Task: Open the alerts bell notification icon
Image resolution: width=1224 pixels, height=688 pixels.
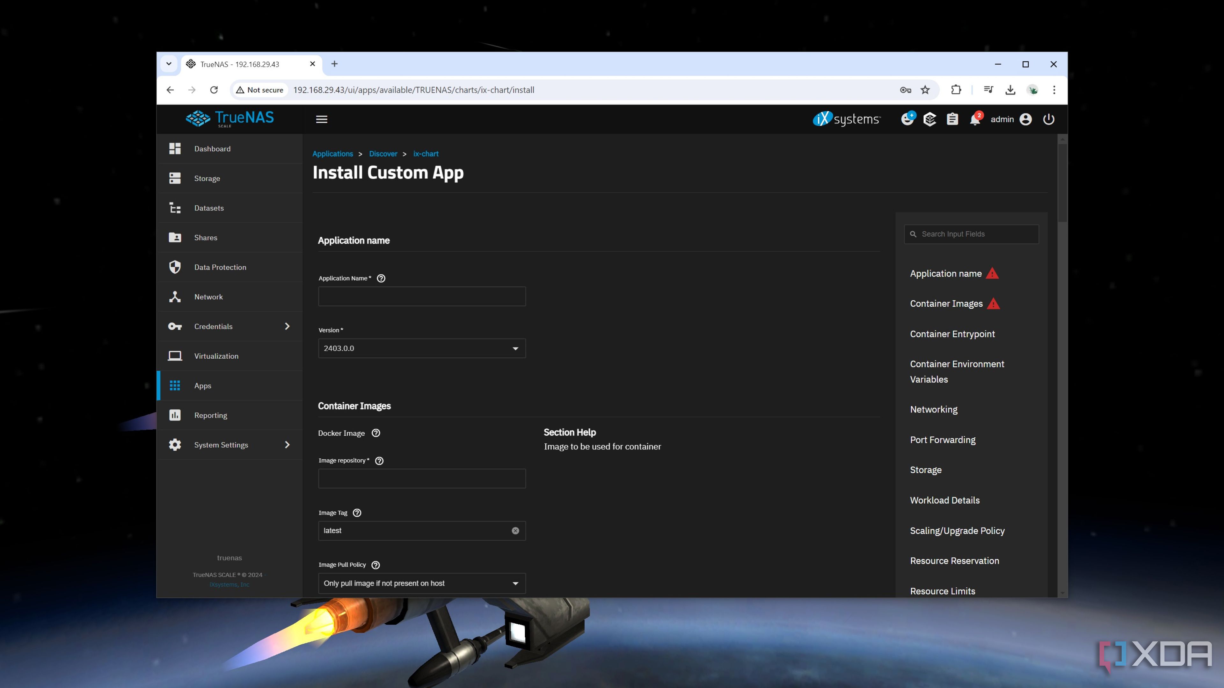Action: click(974, 120)
